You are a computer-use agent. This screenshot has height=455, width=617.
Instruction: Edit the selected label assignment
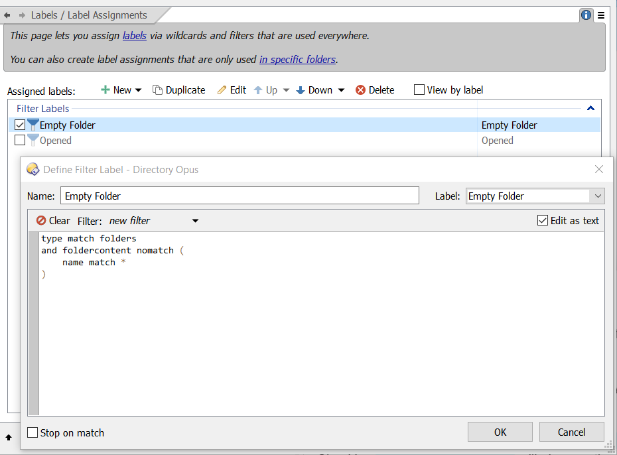point(232,90)
